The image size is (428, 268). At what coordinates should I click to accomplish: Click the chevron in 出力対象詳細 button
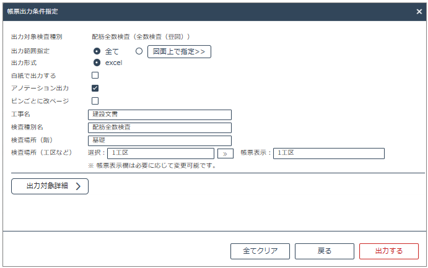click(x=78, y=186)
